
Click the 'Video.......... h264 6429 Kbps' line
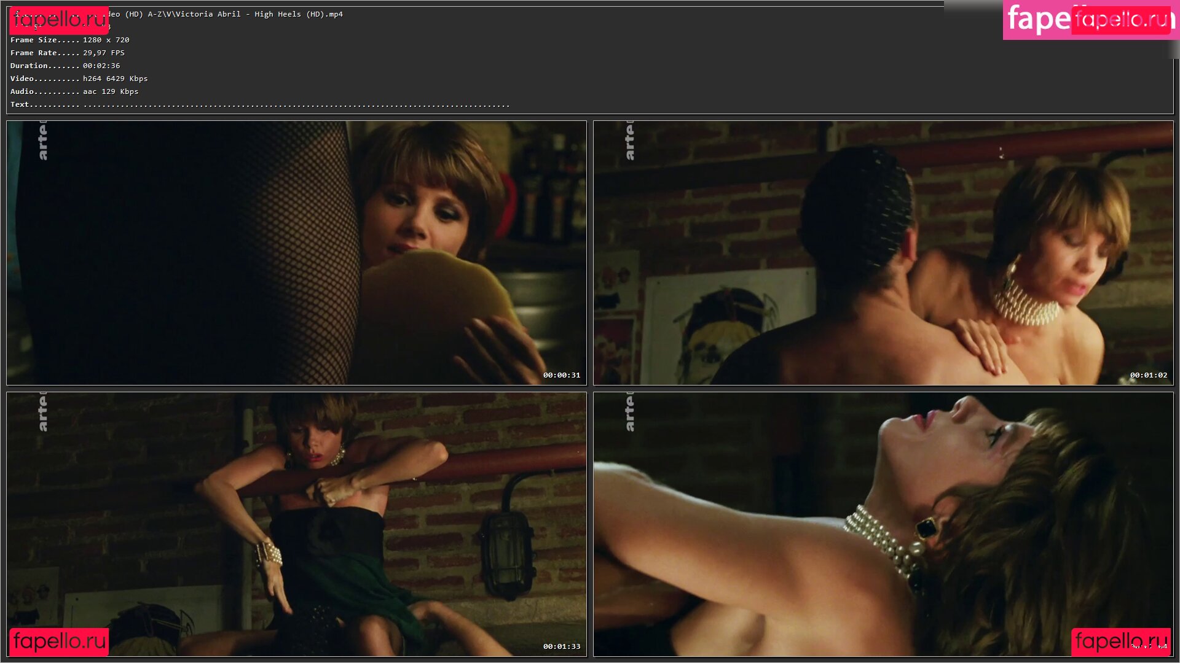click(79, 79)
